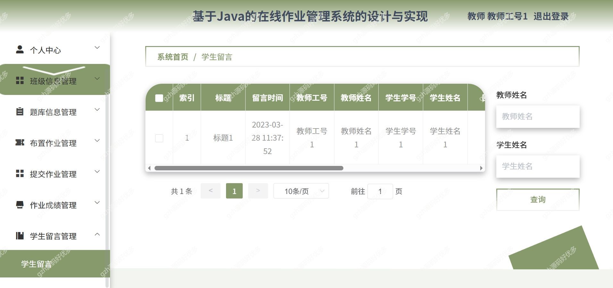Click the 作业成绩管理 icon

point(20,205)
